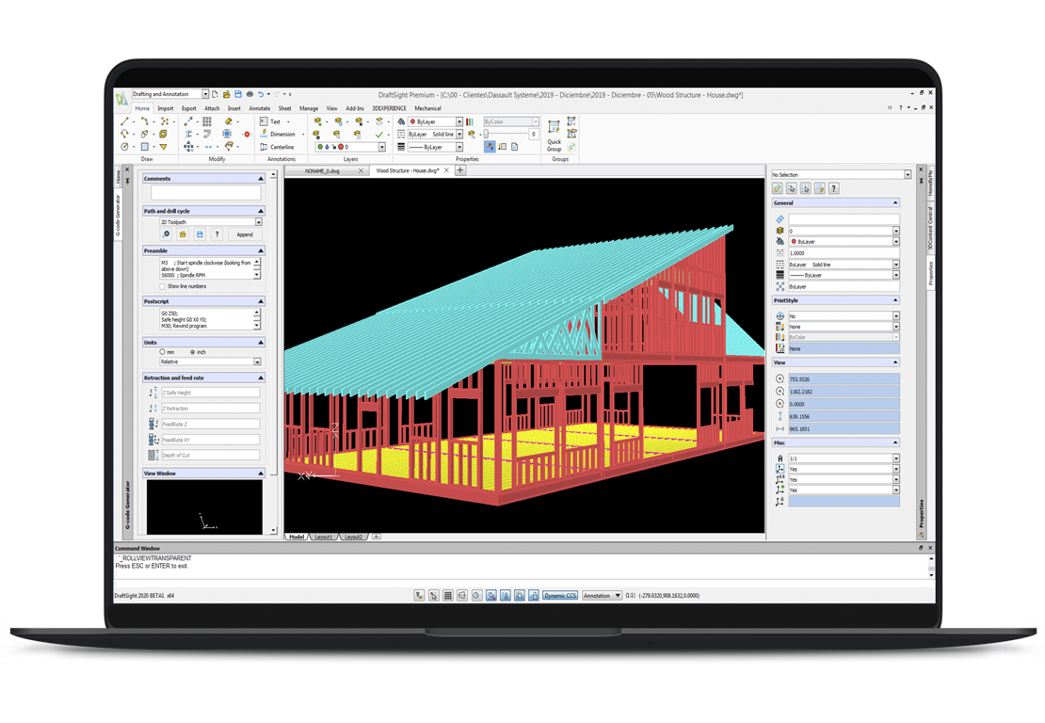Click the FeedRate XY input field
The width and height of the screenshot is (1045, 723).
pos(211,440)
